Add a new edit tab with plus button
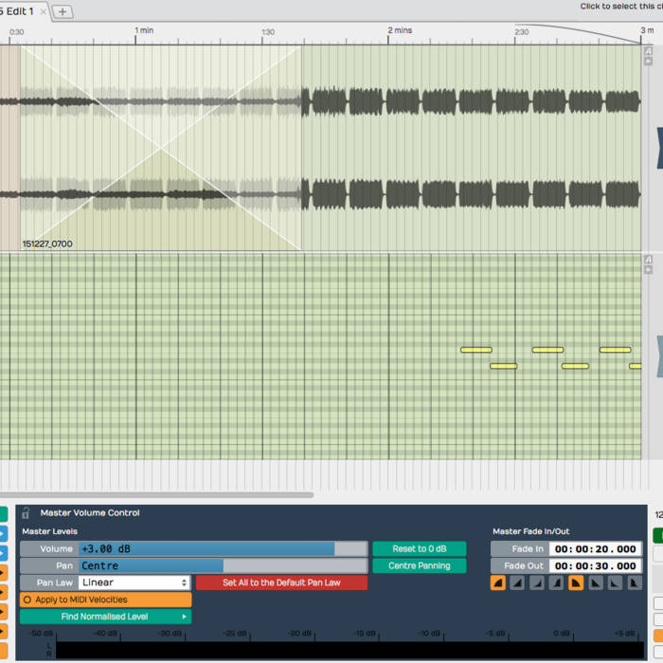 pyautogui.click(x=63, y=11)
